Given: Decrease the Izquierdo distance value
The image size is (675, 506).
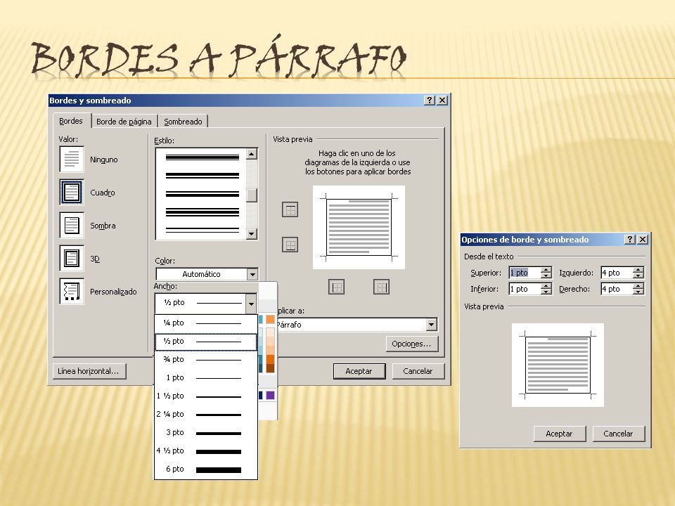Looking at the screenshot, I should pos(639,275).
